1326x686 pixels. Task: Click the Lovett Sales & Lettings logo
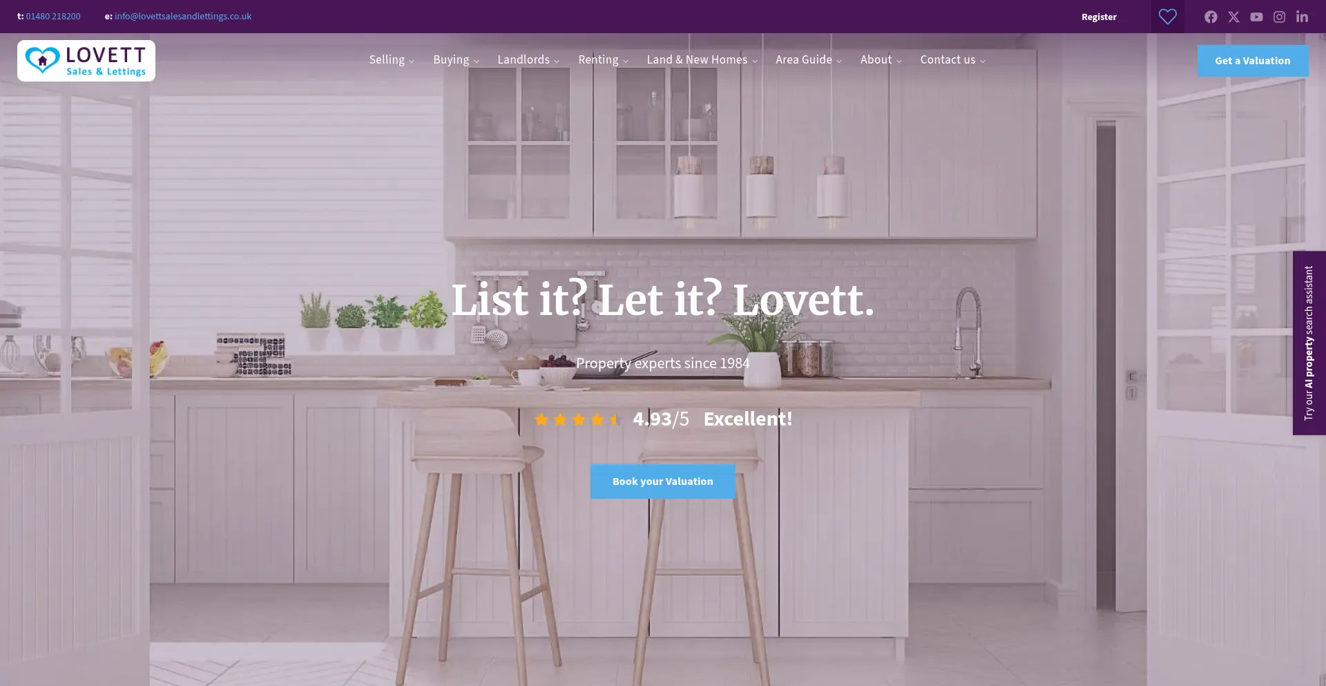pos(86,61)
